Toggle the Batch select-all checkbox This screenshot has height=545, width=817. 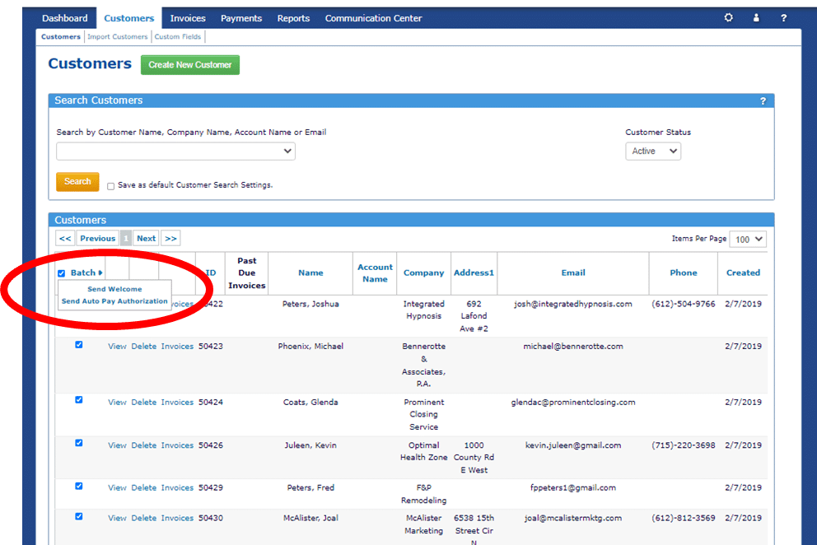click(x=62, y=273)
